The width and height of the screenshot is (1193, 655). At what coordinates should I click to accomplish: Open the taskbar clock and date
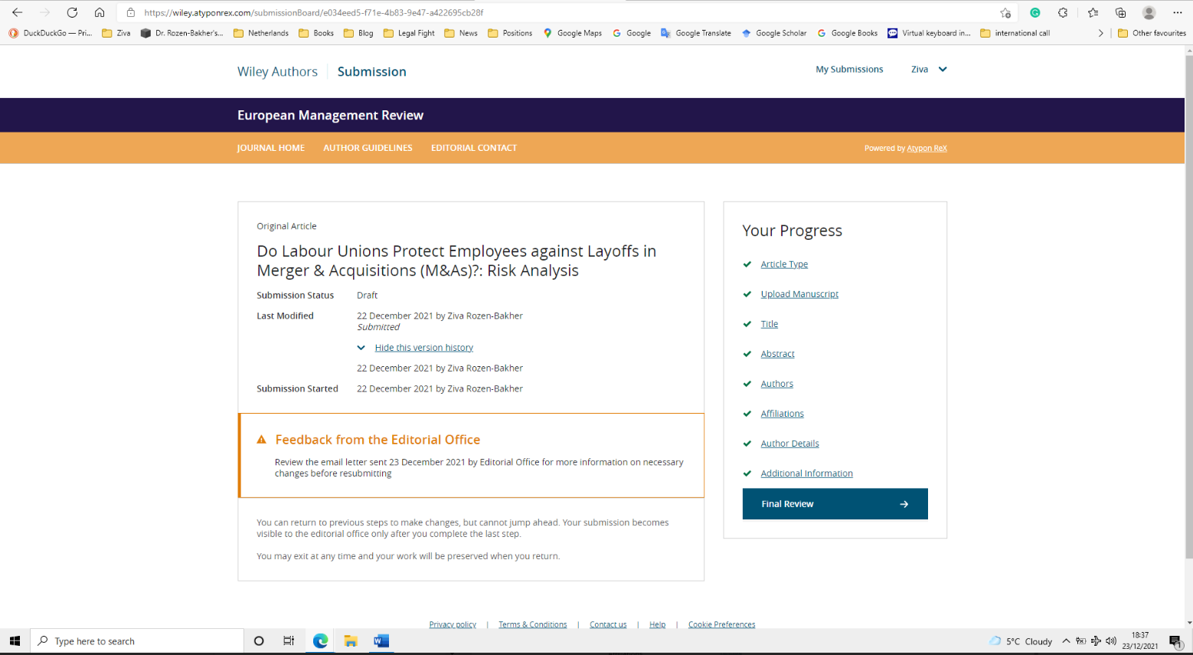[1140, 641]
